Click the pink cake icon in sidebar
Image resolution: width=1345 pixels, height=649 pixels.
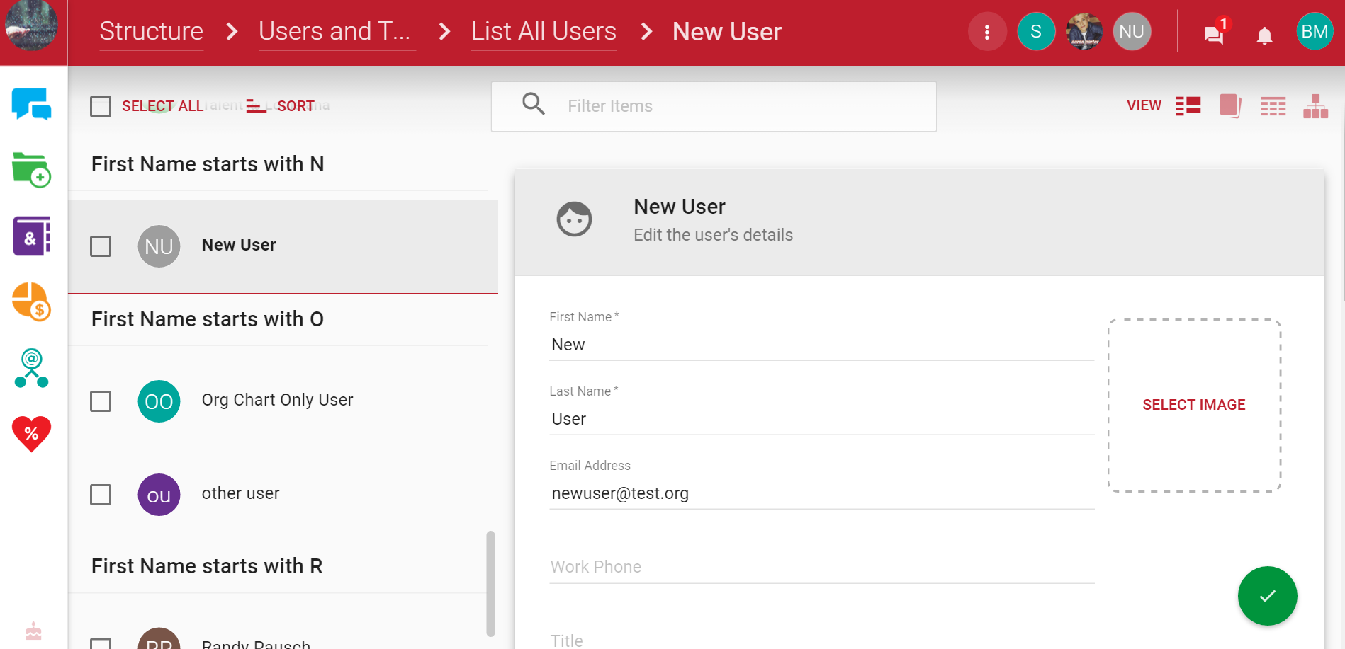[x=33, y=631]
